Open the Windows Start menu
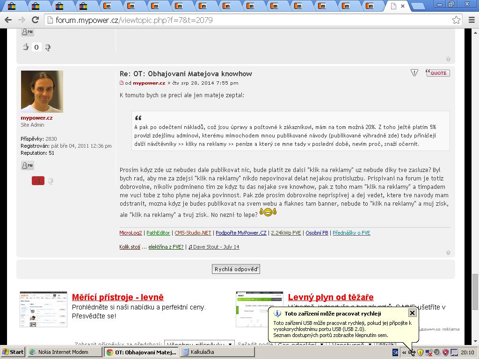This screenshot has width=479, height=359. coord(13,352)
